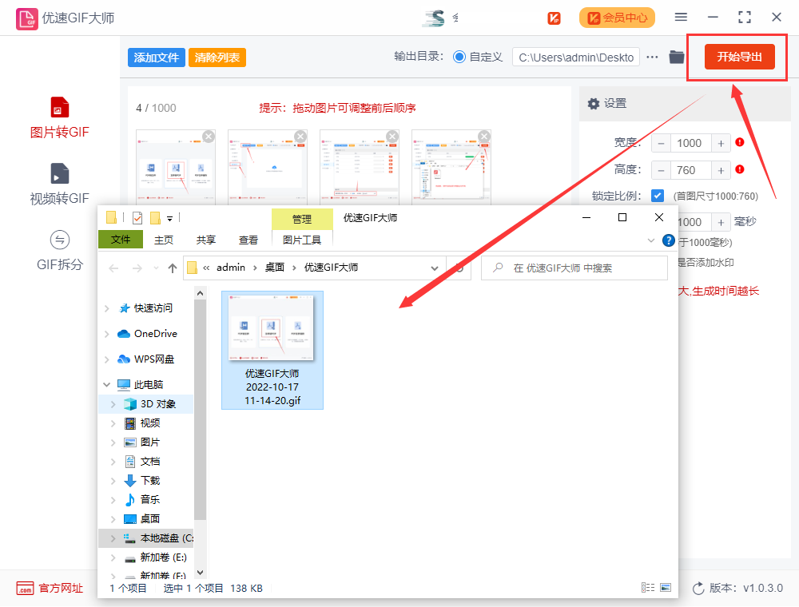The image size is (799, 607).
Task: Browse output path with the ellipsis button
Action: [652, 57]
